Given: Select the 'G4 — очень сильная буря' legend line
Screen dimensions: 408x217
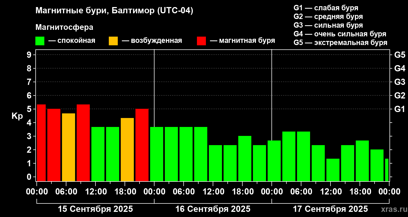Looking at the screenshot, I should click(x=340, y=34).
